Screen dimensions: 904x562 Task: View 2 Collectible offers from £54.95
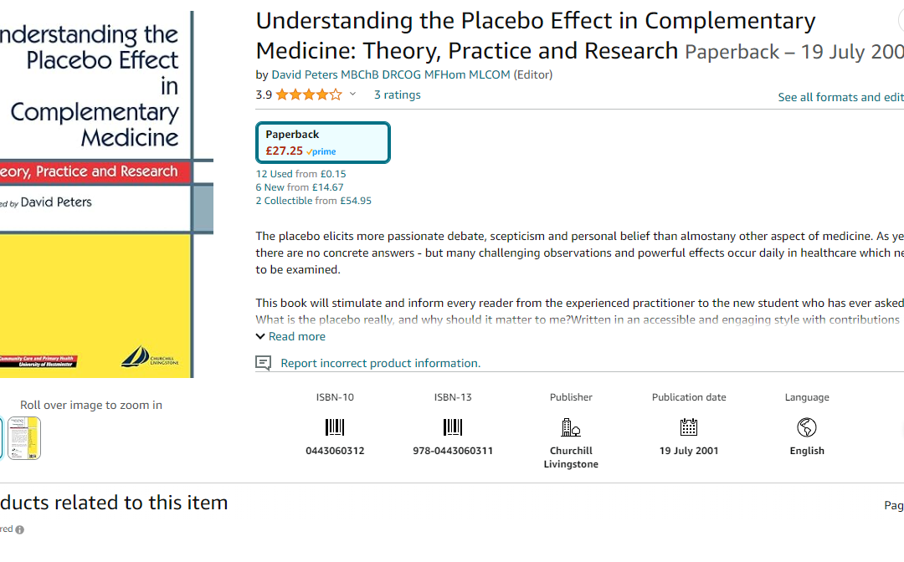pos(314,201)
